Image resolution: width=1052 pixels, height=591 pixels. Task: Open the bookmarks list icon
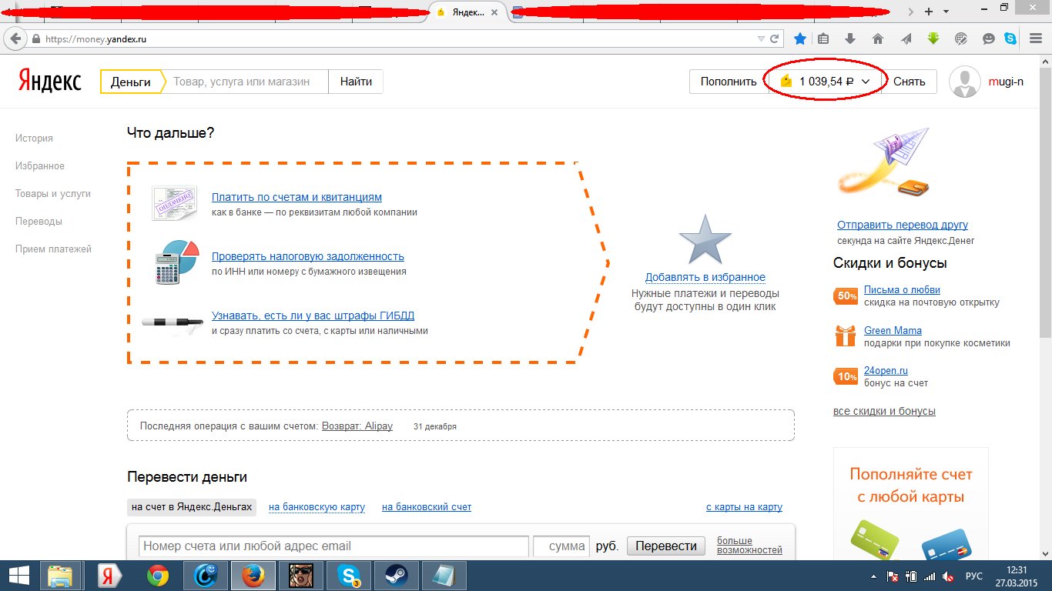click(x=823, y=38)
